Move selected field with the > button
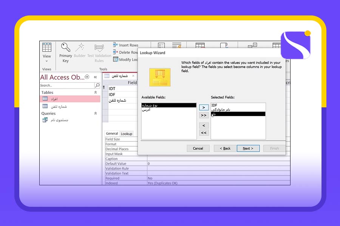This screenshot has height=226, width=340. (x=204, y=107)
